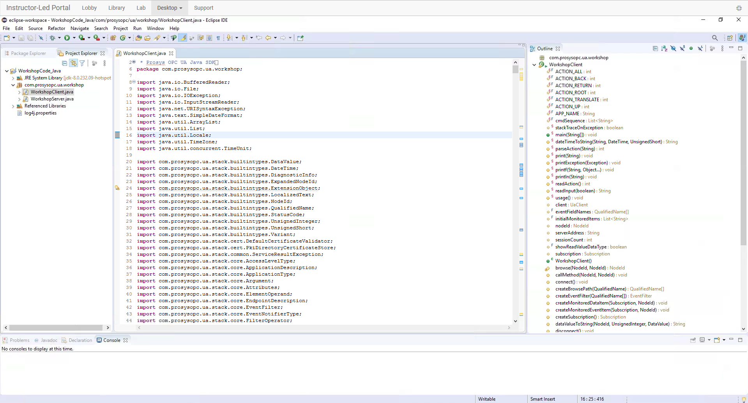Collapse WorkshopClient class in Outline
Viewport: 748px width, 403px height.
pyautogui.click(x=534, y=65)
